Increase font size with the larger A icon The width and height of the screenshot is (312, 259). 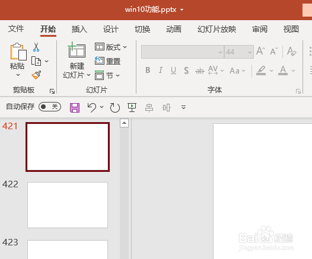(260, 51)
